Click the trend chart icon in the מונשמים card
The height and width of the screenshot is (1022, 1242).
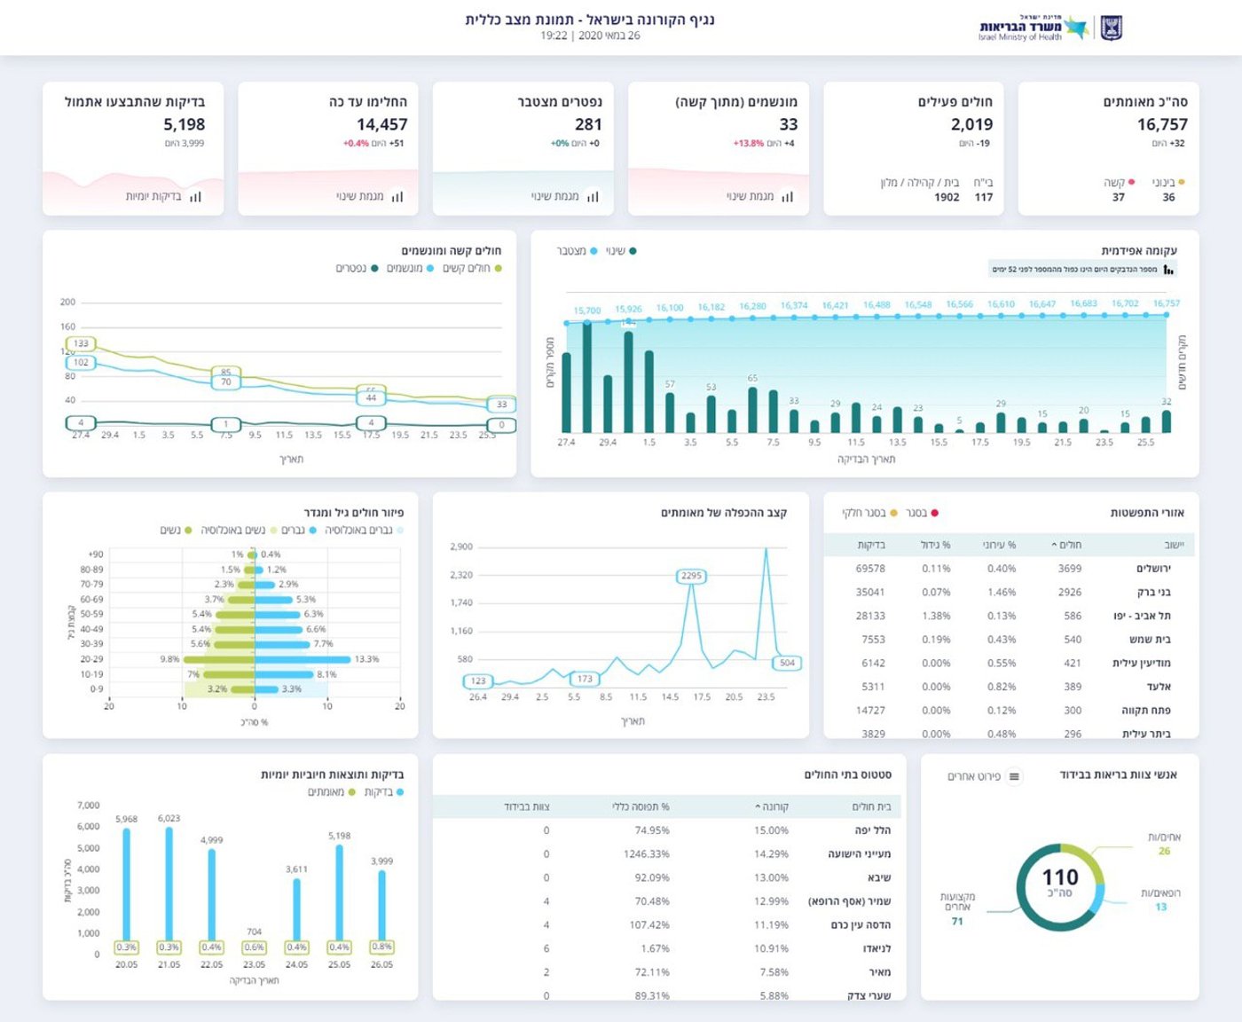pyautogui.click(x=787, y=197)
